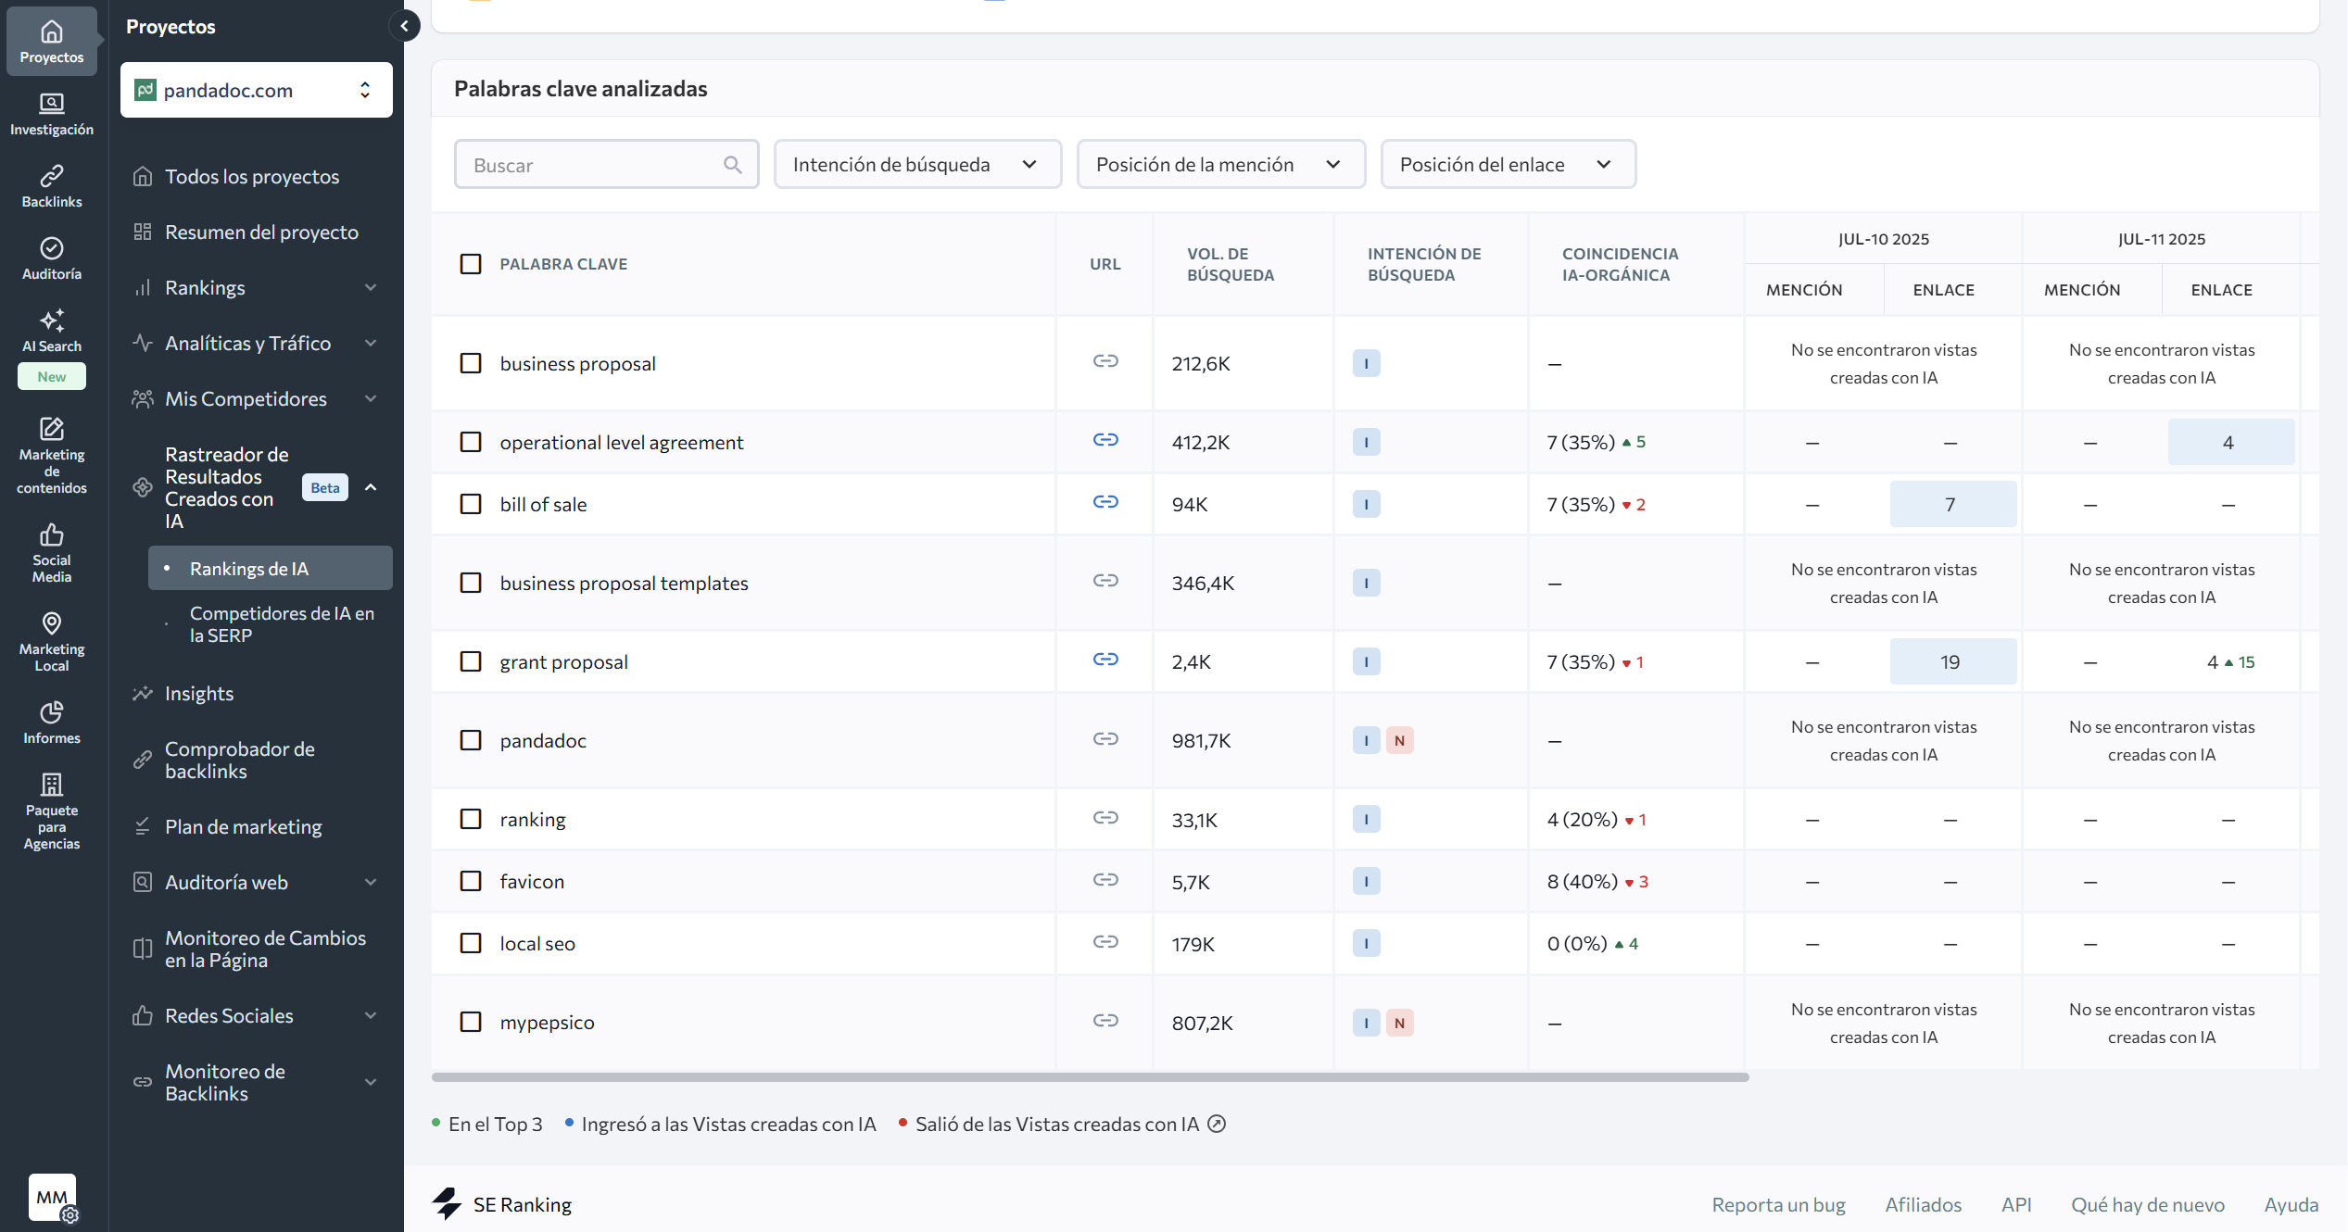2348x1232 pixels.
Task: Click the URL link icon for business proposal
Action: pyautogui.click(x=1105, y=361)
